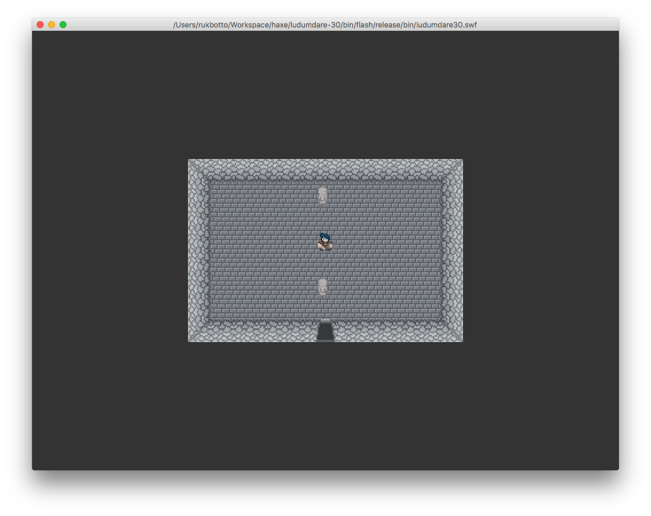Click the upper stone statue

click(x=323, y=195)
